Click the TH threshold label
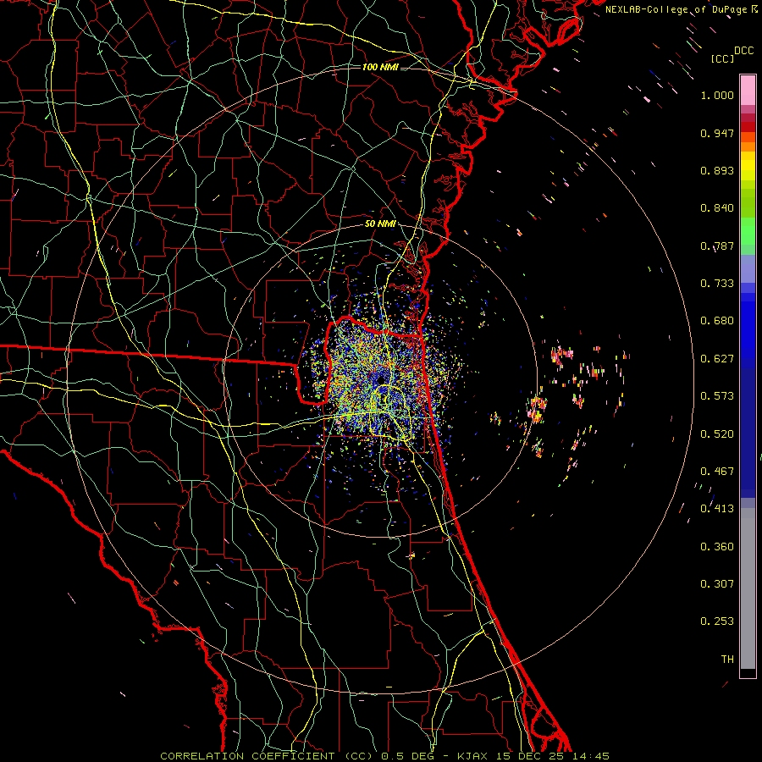The width and height of the screenshot is (762, 762). click(x=727, y=660)
